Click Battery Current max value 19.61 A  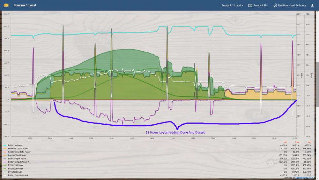coord(296,175)
